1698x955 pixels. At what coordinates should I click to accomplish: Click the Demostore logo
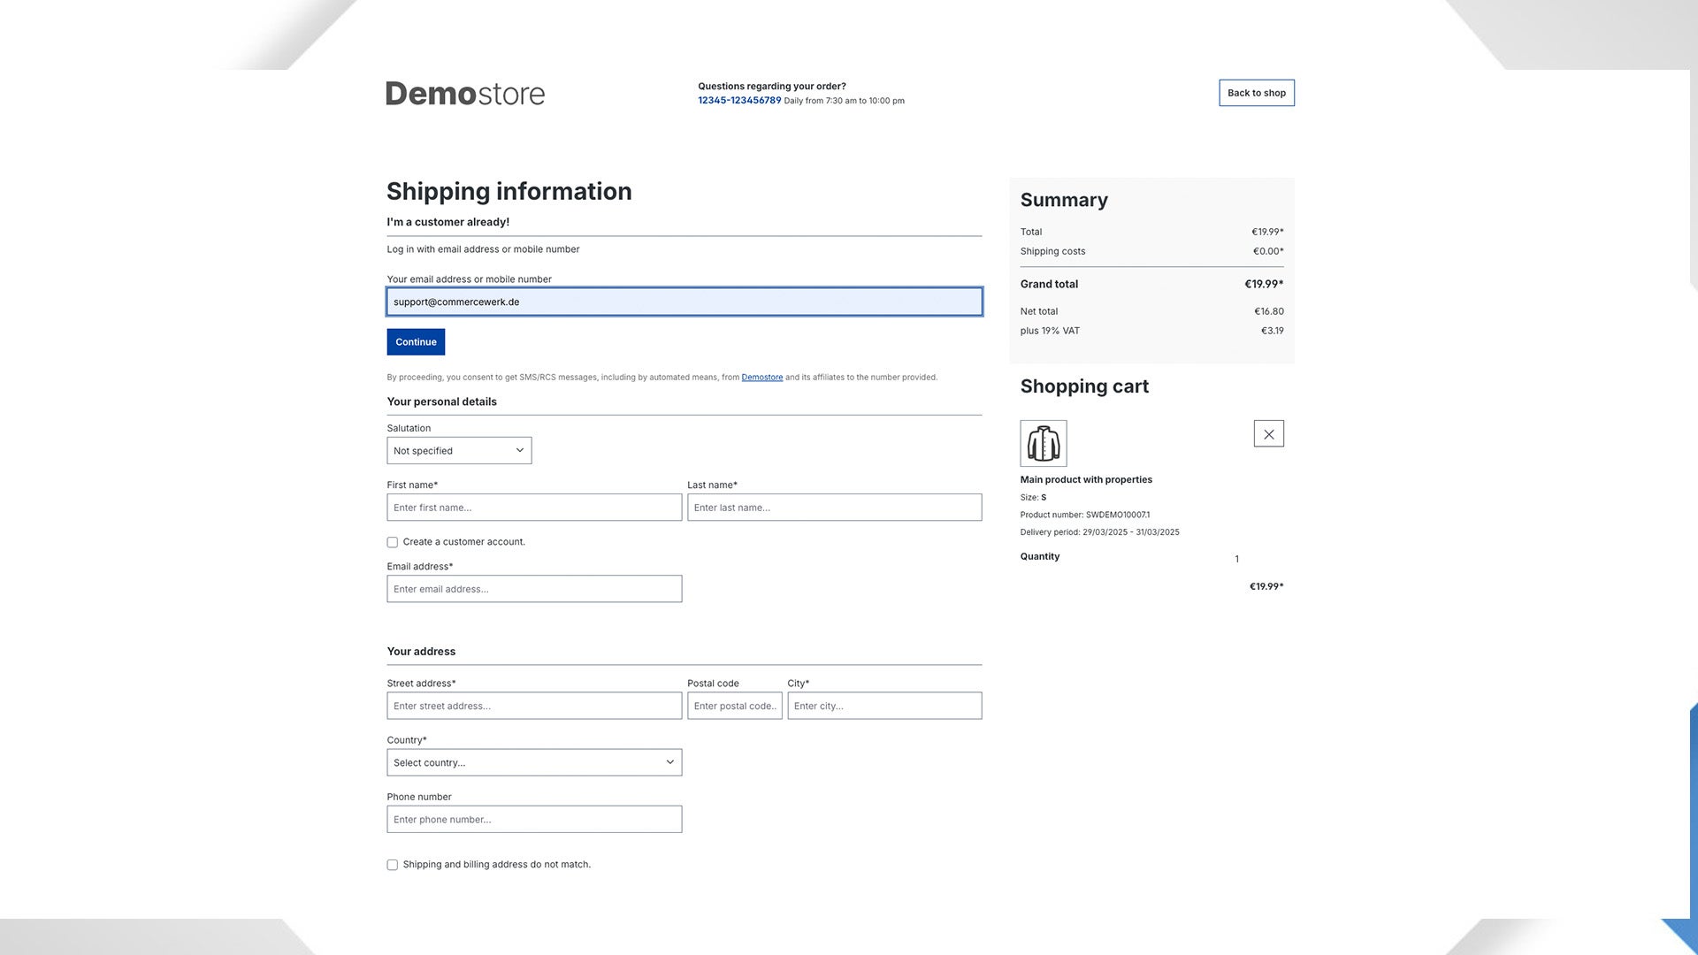tap(465, 94)
